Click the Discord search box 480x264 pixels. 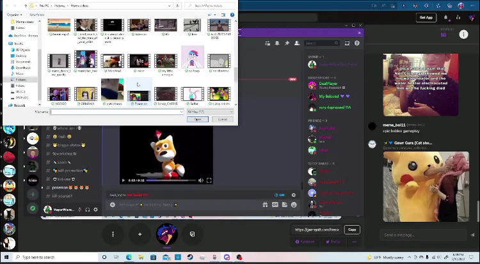321,43
